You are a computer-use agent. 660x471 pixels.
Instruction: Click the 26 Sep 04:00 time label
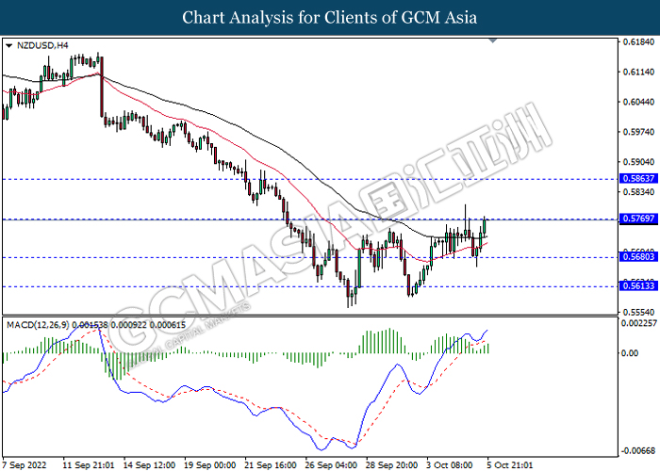(331, 465)
